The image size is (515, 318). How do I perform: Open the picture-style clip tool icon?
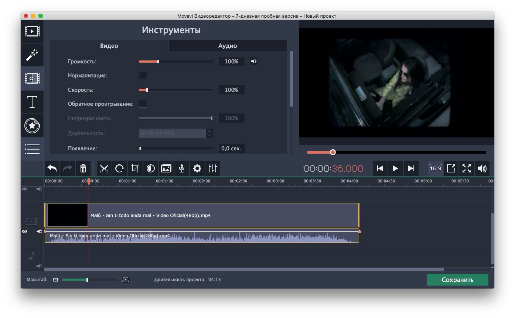click(166, 169)
